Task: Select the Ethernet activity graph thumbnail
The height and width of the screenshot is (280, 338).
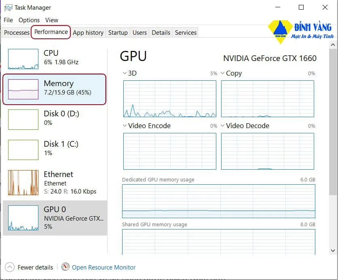Action: point(23,183)
